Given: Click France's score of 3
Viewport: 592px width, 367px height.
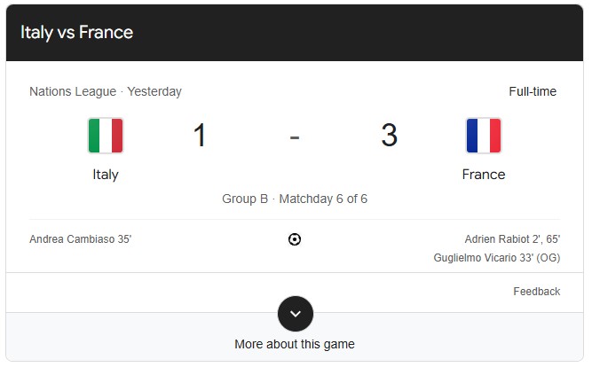Looking at the screenshot, I should [389, 136].
